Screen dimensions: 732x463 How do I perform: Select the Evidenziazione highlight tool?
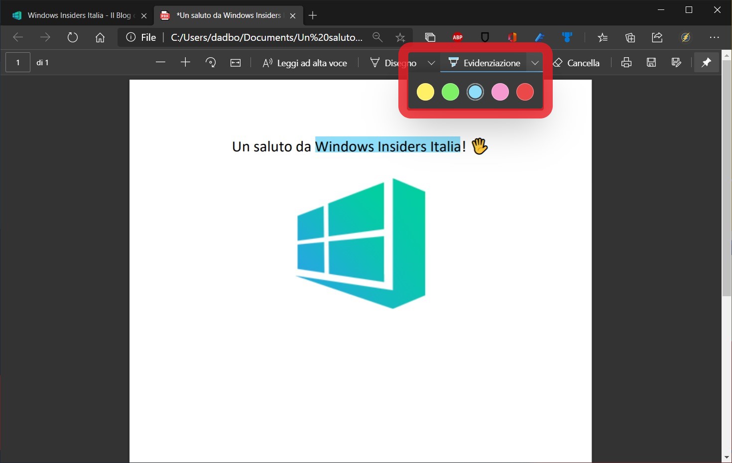[x=484, y=63]
